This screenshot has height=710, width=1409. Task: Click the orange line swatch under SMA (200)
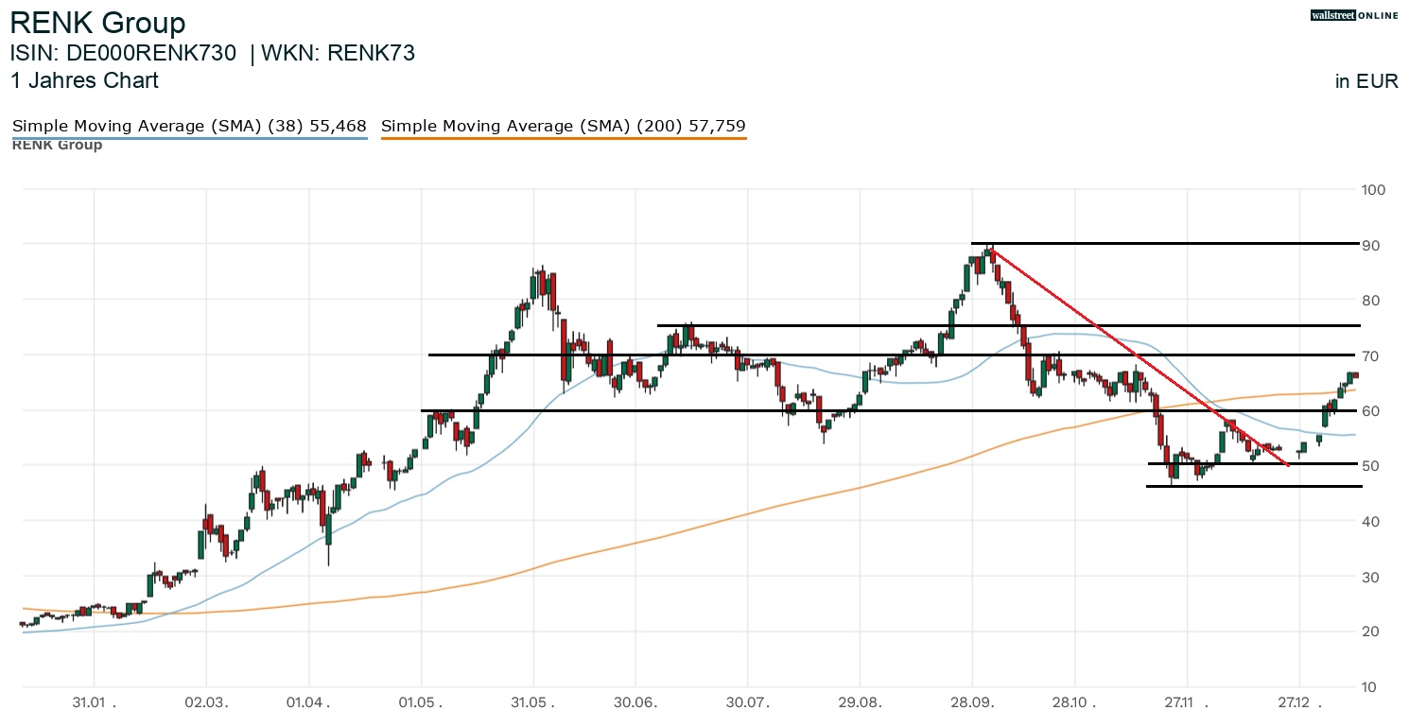pos(564,139)
